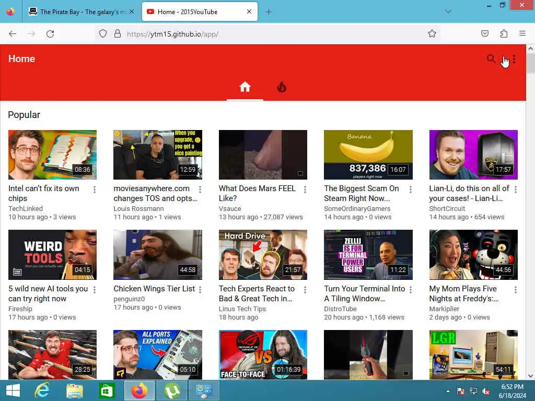Go forward with the browser forward arrow
This screenshot has width=535, height=401.
tap(31, 34)
